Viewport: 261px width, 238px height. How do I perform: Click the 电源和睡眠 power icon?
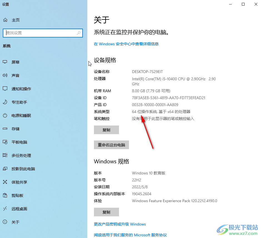pos(5,116)
